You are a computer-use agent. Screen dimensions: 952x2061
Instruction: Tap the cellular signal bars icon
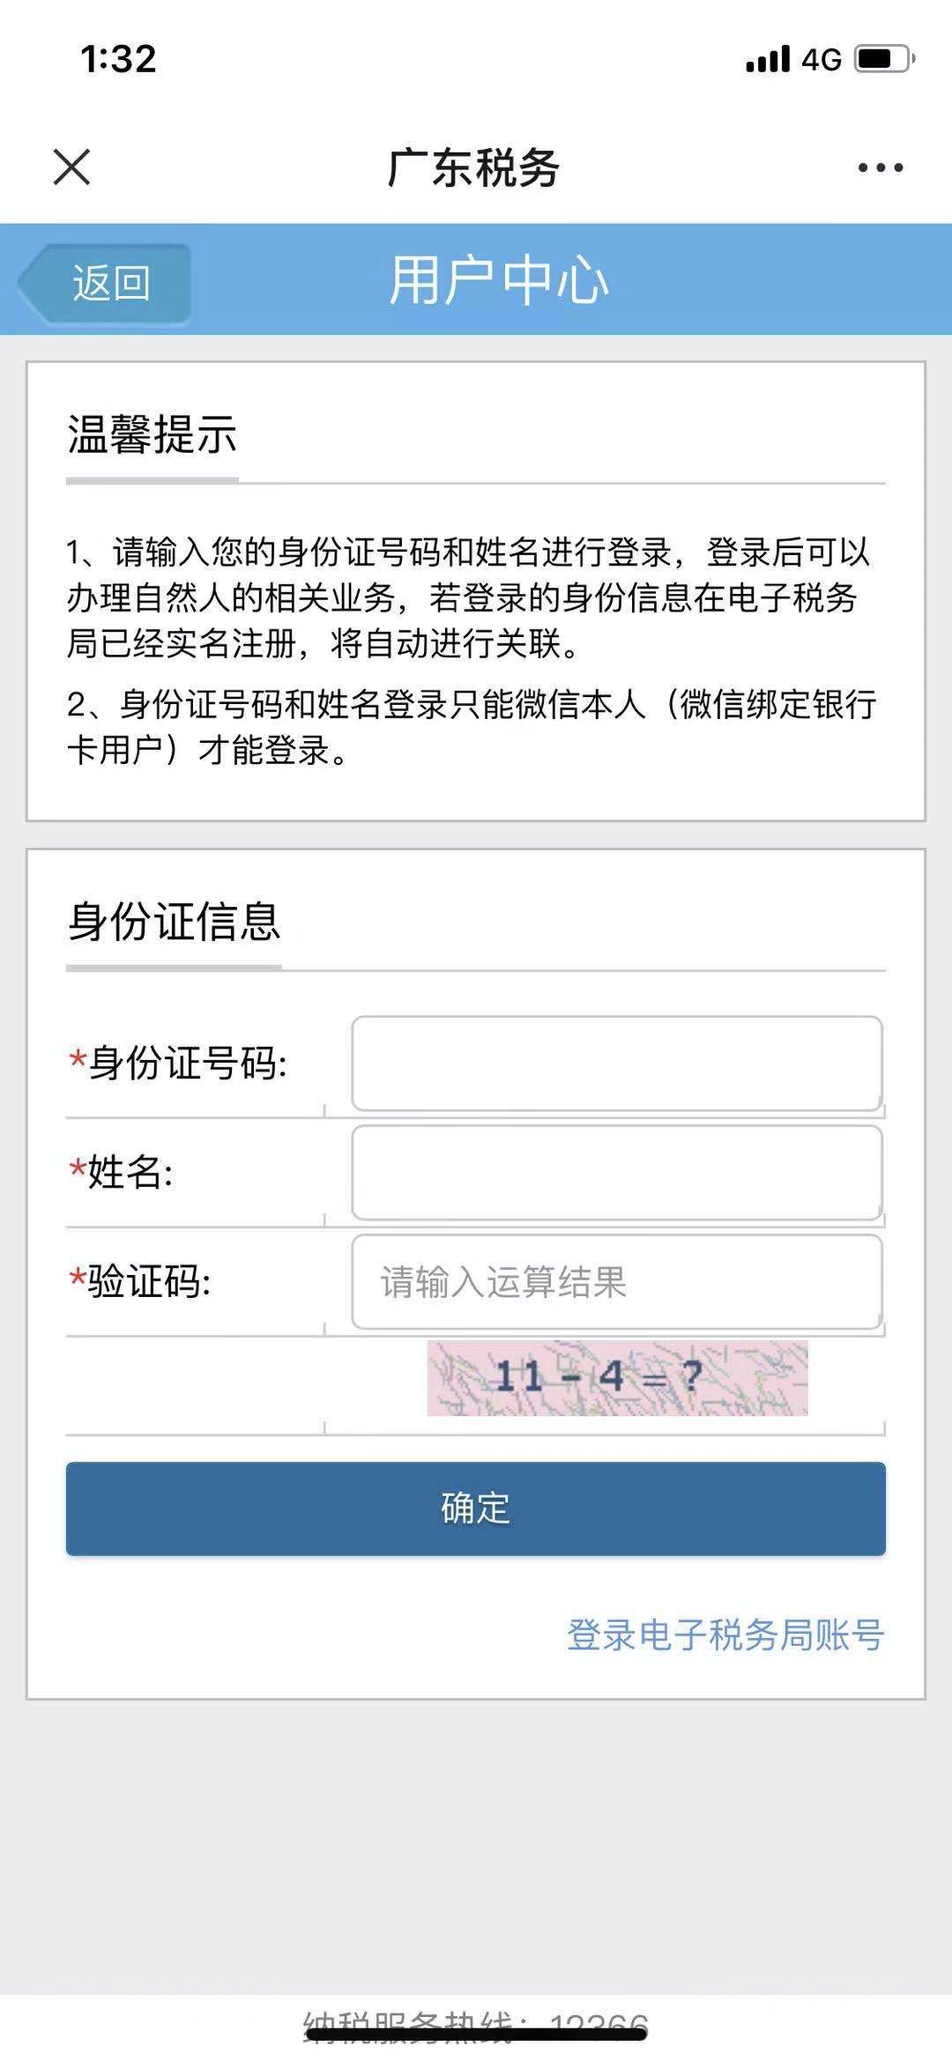click(x=768, y=59)
